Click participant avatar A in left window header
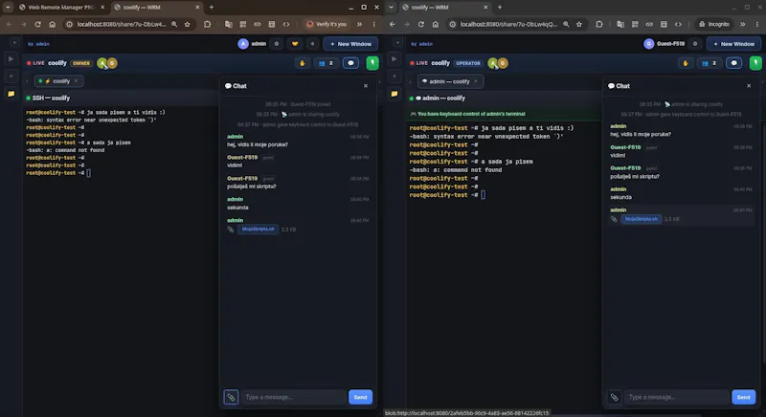 (x=102, y=63)
